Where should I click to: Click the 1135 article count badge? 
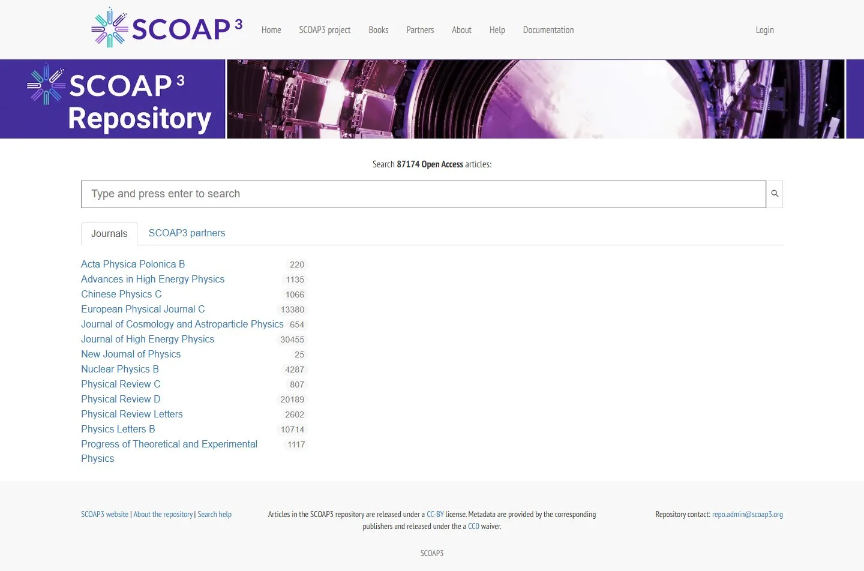point(295,280)
